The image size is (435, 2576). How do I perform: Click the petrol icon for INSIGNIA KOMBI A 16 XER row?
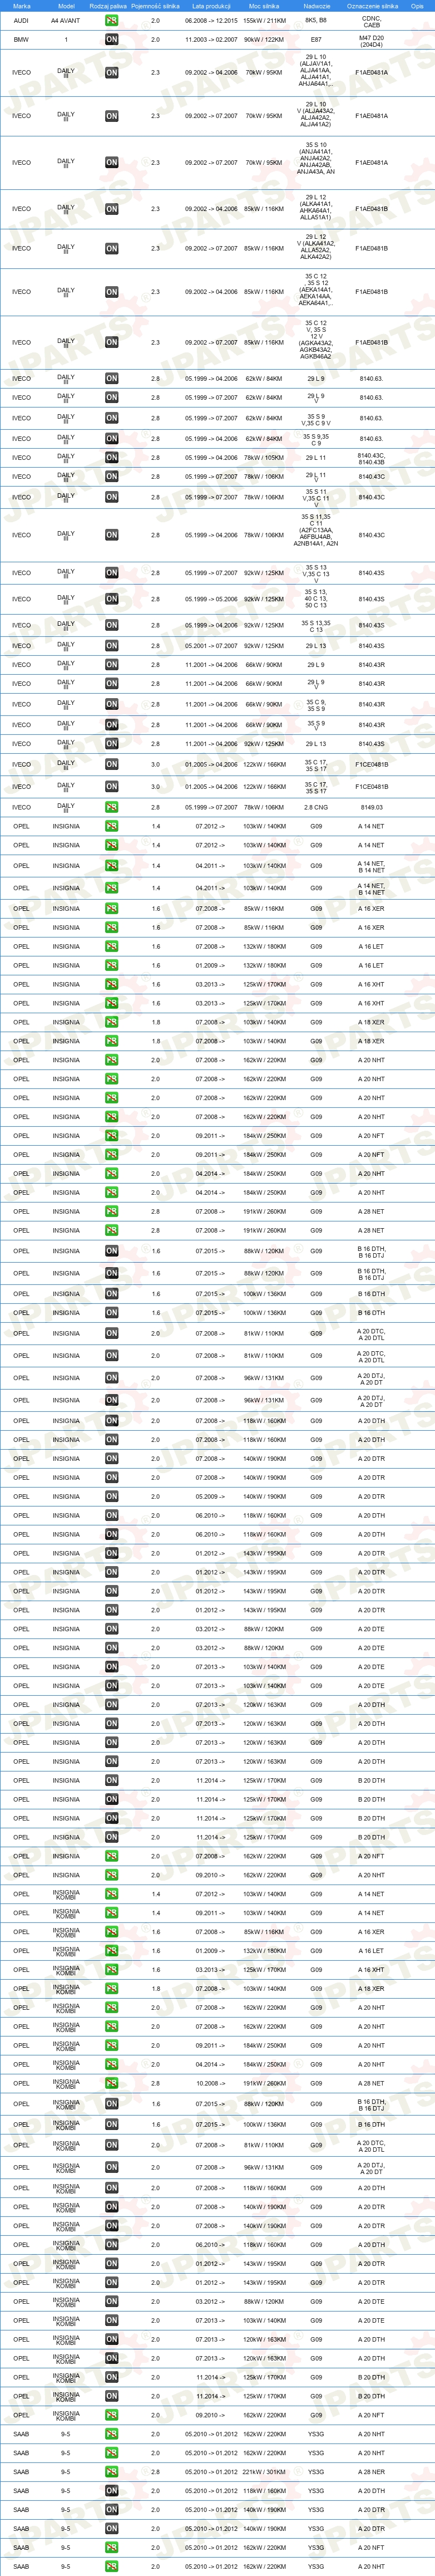(111, 1932)
